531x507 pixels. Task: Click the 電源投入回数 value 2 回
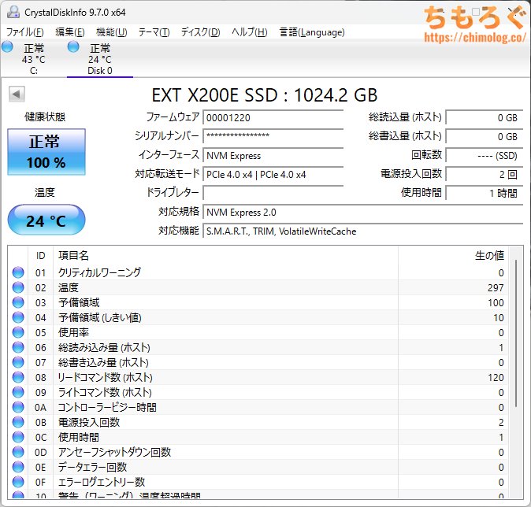click(485, 174)
